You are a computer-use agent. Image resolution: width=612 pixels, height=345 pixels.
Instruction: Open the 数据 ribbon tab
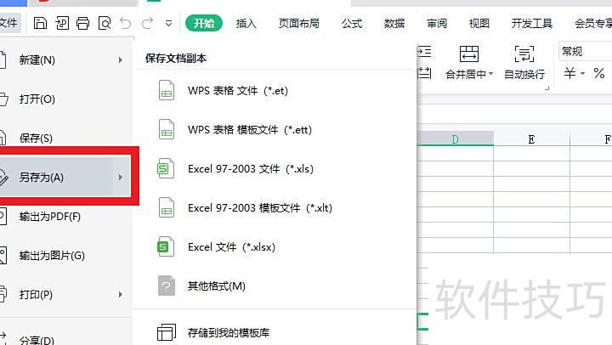click(394, 24)
